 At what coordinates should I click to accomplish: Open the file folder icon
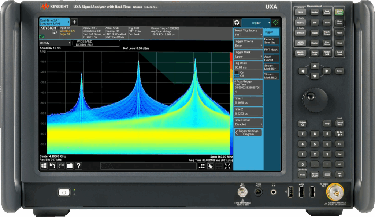click(x=70, y=166)
